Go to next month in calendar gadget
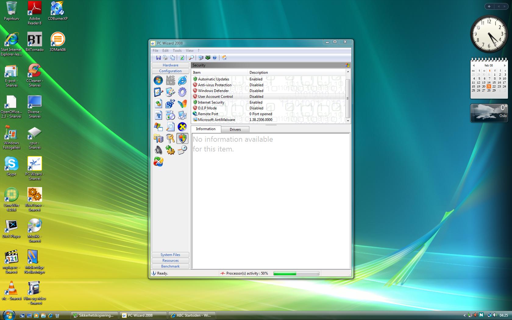 (x=505, y=66)
